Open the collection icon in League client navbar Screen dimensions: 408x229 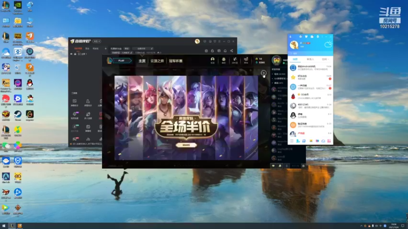pyautogui.click(x=223, y=60)
